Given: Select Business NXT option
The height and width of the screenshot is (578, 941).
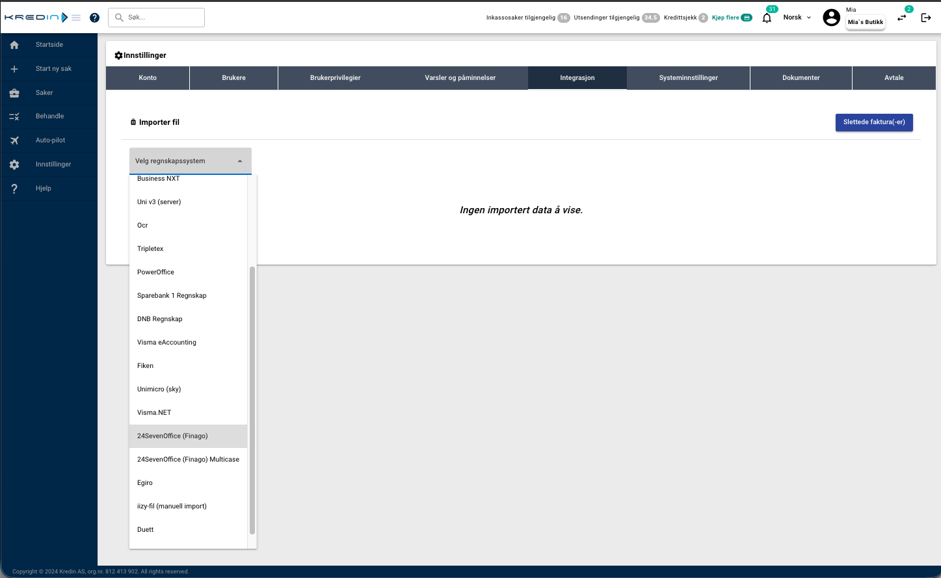Looking at the screenshot, I should coord(189,179).
